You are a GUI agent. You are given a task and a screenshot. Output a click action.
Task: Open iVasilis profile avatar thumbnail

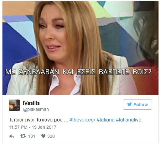[14, 105]
